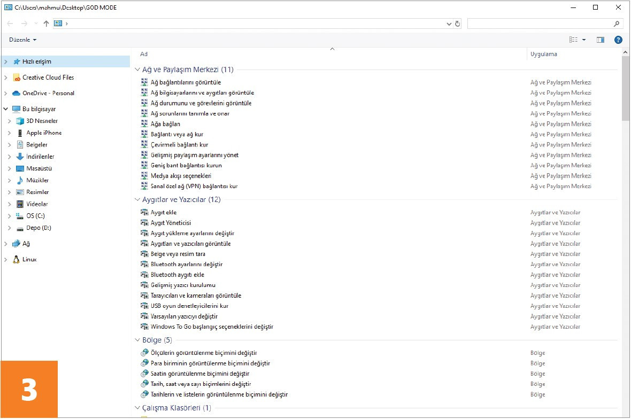The height and width of the screenshot is (419, 631).
Task: Click the Up arrow navigation button
Action: click(x=47, y=24)
